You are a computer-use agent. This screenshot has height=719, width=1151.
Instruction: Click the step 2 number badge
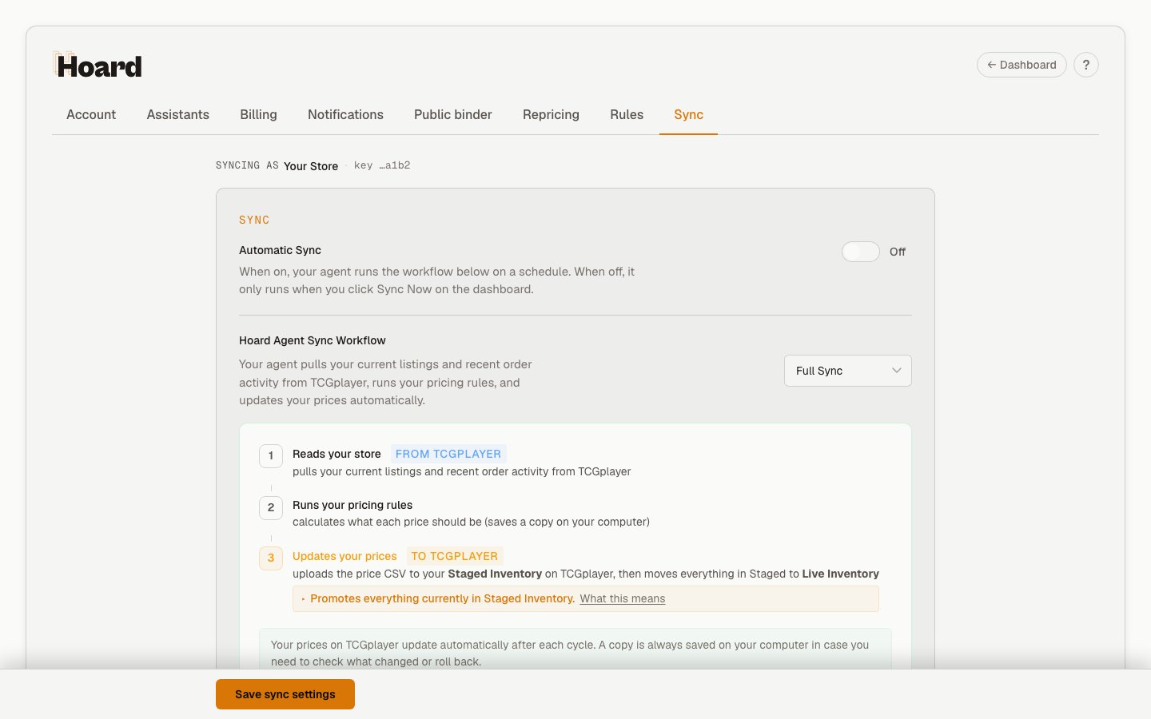click(271, 507)
